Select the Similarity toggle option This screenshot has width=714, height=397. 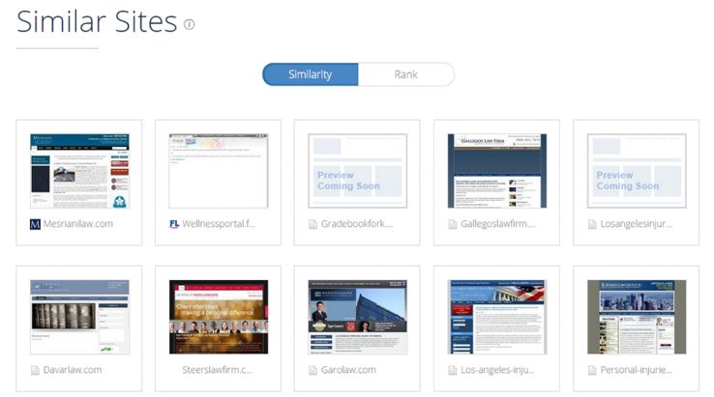310,74
